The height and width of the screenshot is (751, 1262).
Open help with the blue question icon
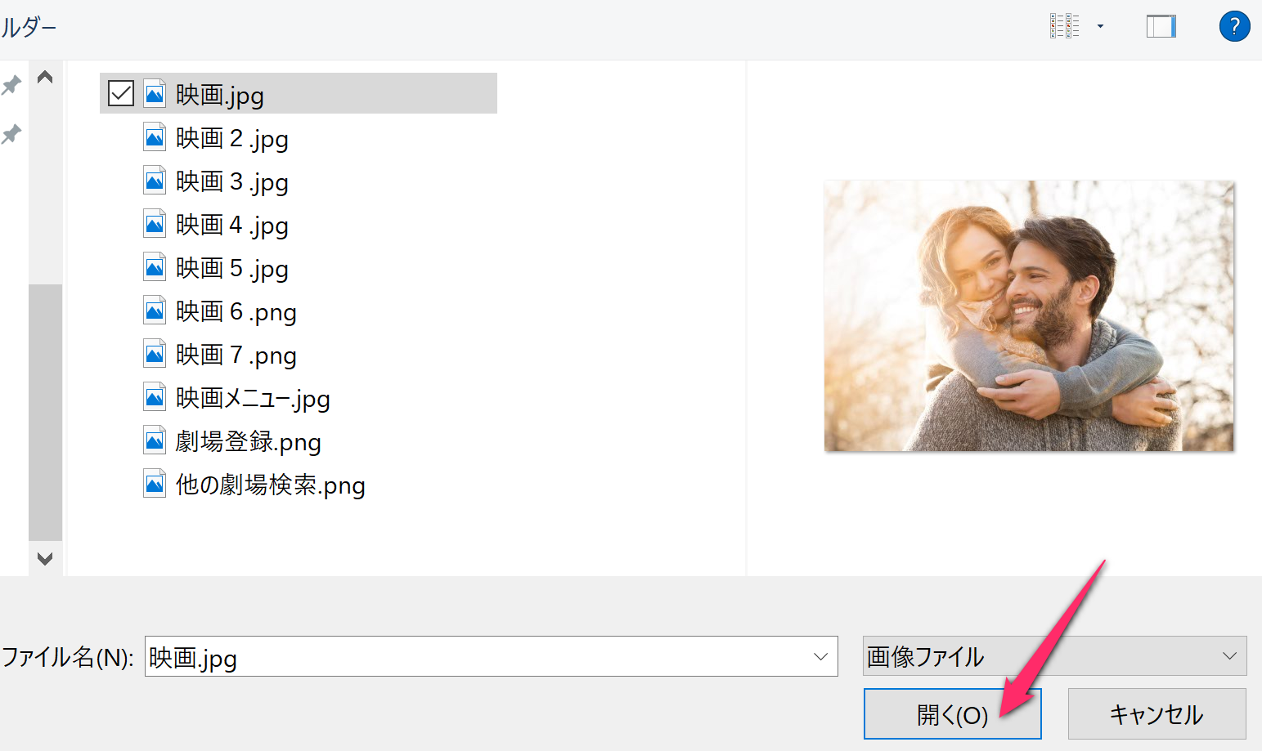pyautogui.click(x=1234, y=26)
